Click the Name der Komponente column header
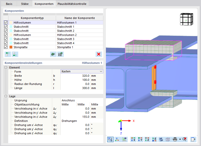 (80, 18)
